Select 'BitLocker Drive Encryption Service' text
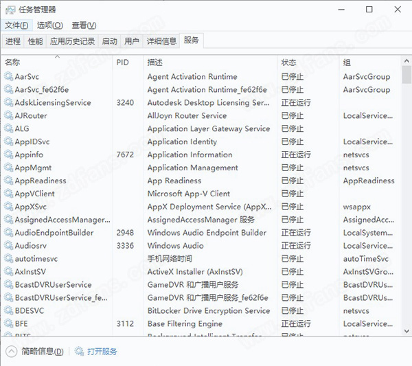 tap(209, 310)
